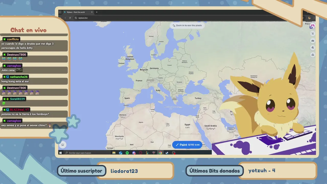Image resolution: width=327 pixels, height=184 pixels.
Task: Click the 'Belgium' map label
Action: click(x=144, y=70)
